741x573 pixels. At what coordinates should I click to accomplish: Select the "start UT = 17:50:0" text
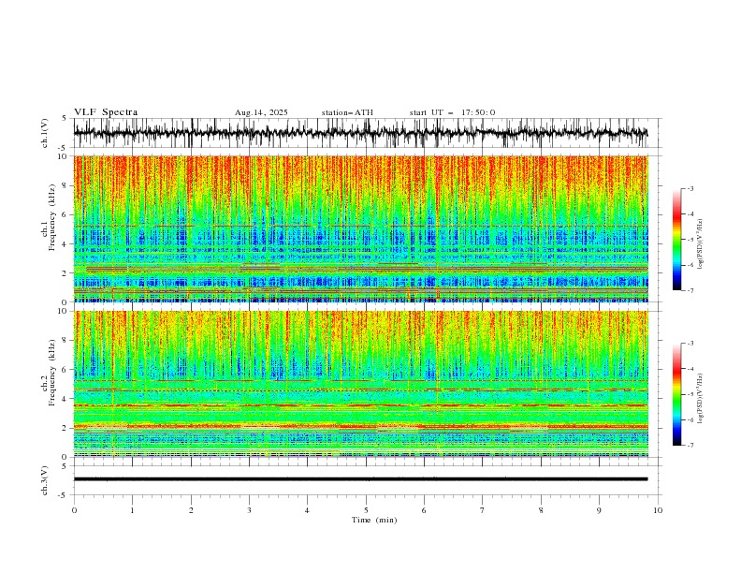pos(452,112)
